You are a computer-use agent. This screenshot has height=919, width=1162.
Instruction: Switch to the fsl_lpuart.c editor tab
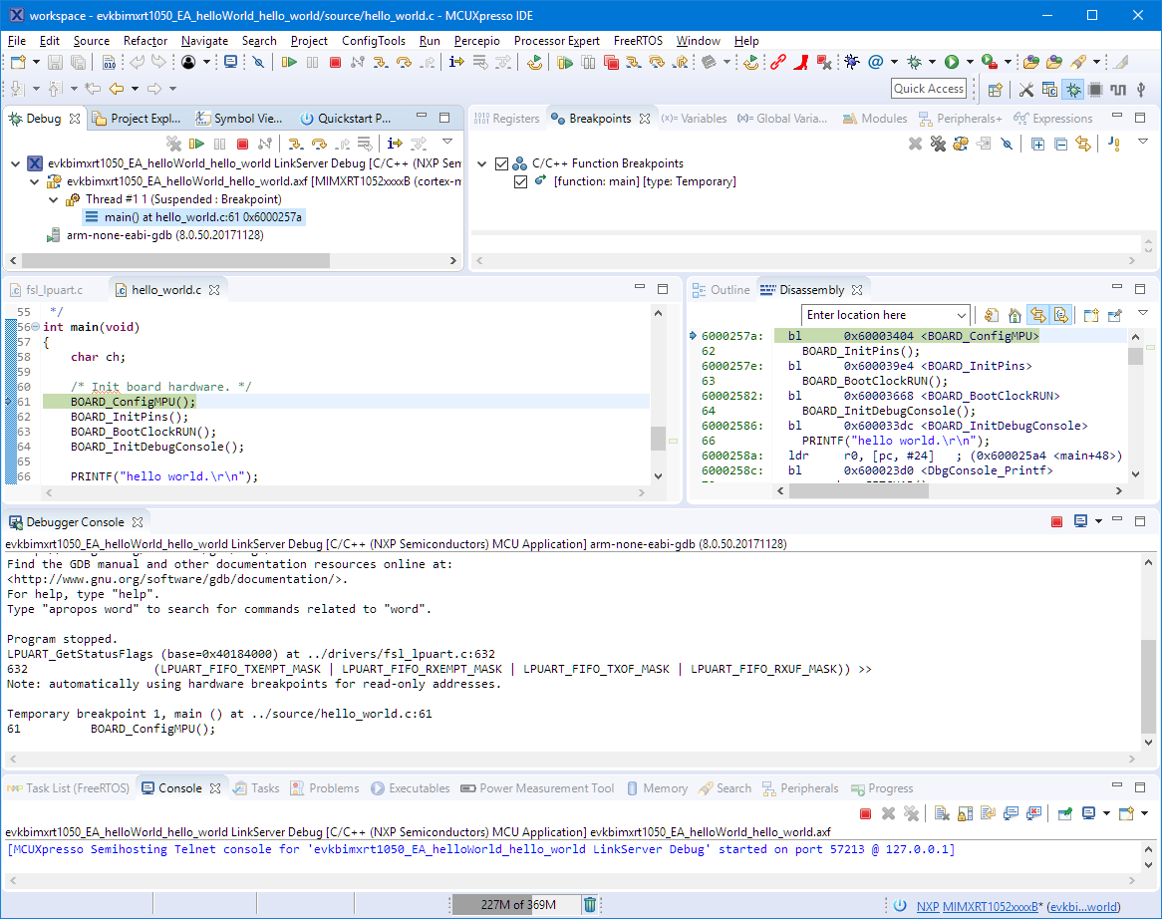click(x=54, y=290)
